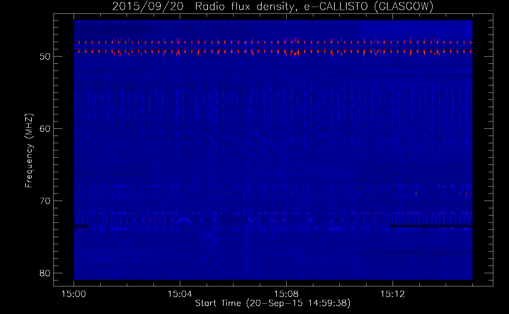The width and height of the screenshot is (509, 314).
Task: Click the plot title "2015/09/20 Radio flux density, e-CALLISTO (GLASGOW)"
Action: pyautogui.click(x=273, y=7)
